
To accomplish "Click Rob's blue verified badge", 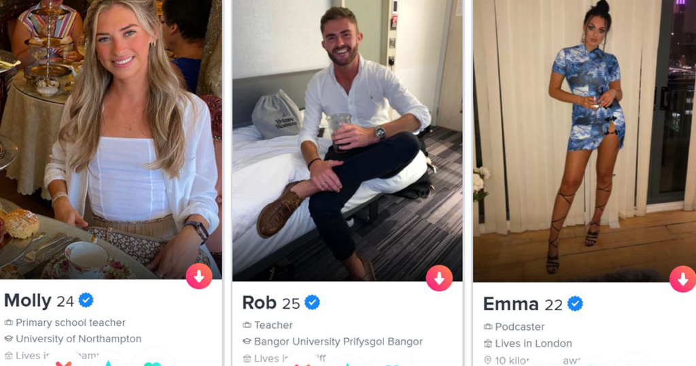I will (312, 303).
